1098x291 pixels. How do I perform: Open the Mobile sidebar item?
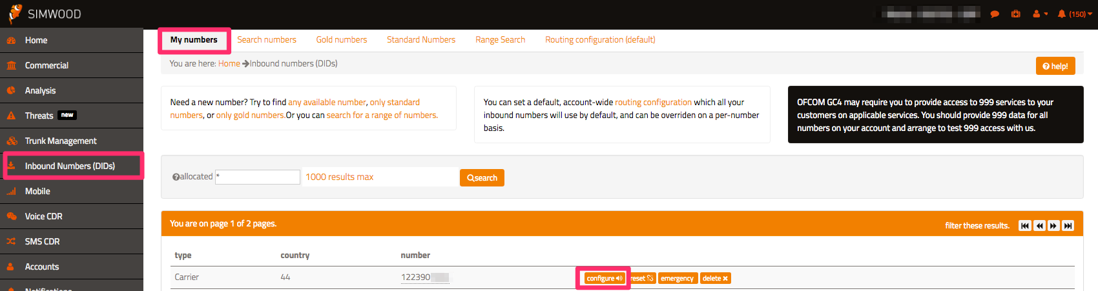(x=72, y=191)
